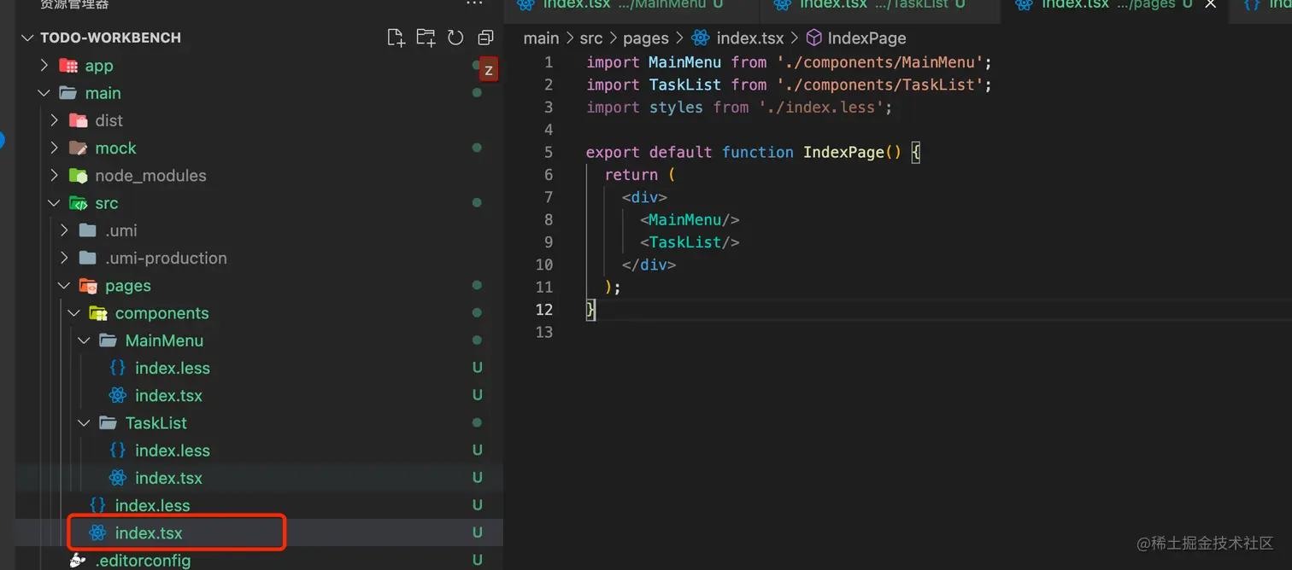Viewport: 1292px width, 570px height.
Task: Click the mock folder icon
Action: click(78, 148)
